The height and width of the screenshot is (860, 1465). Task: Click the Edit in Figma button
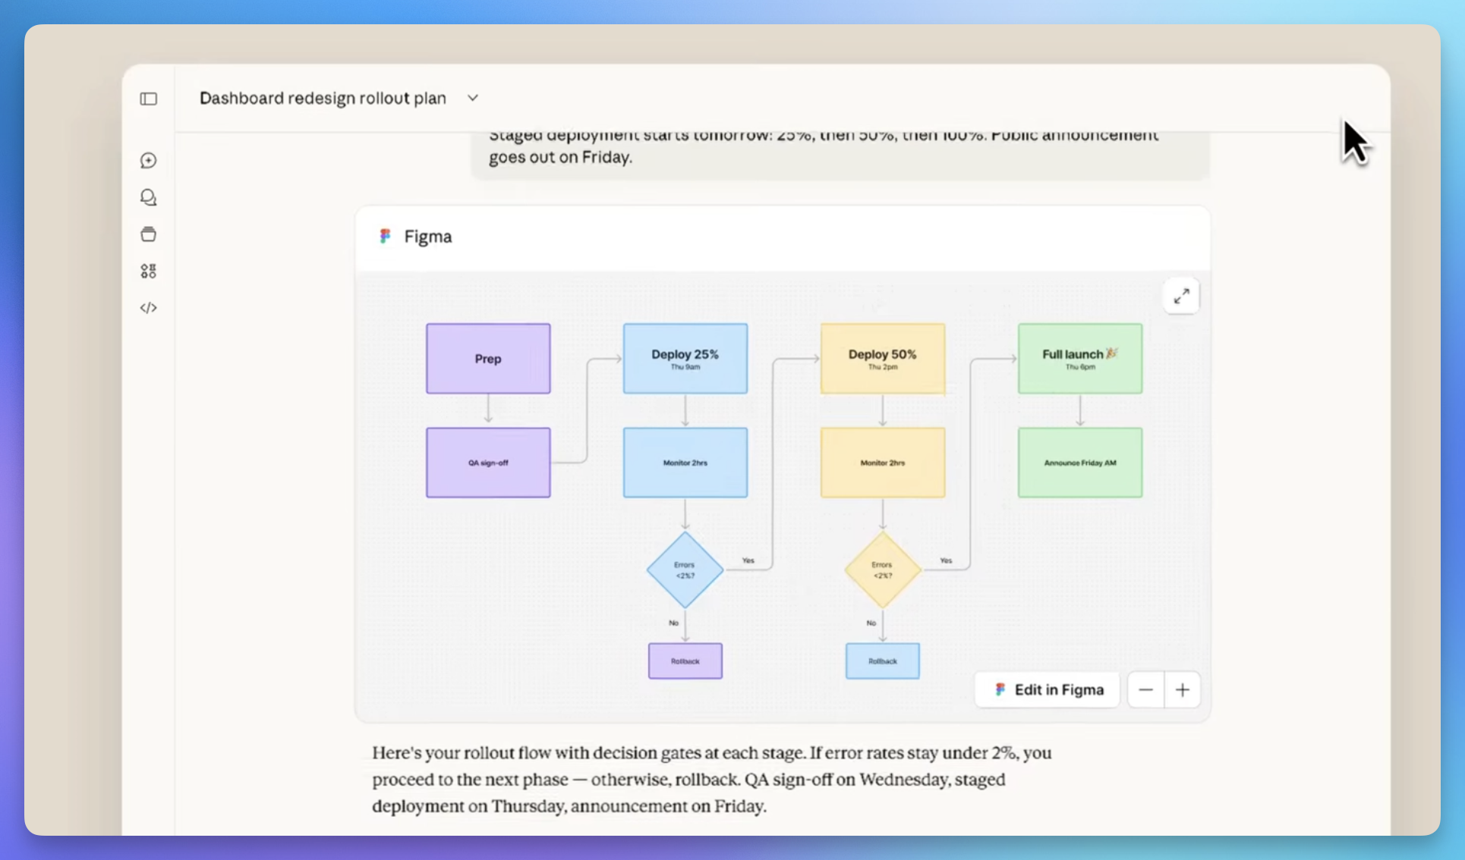click(1048, 689)
